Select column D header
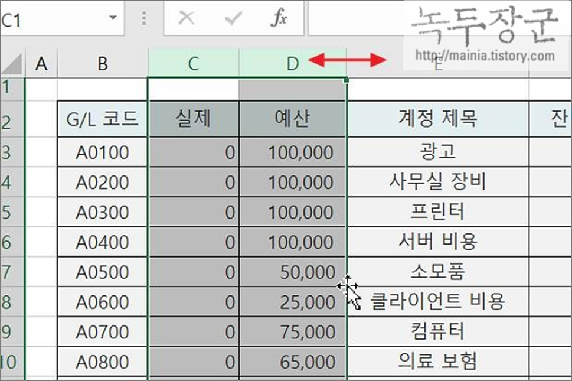The width and height of the screenshot is (572, 381). pos(293,64)
